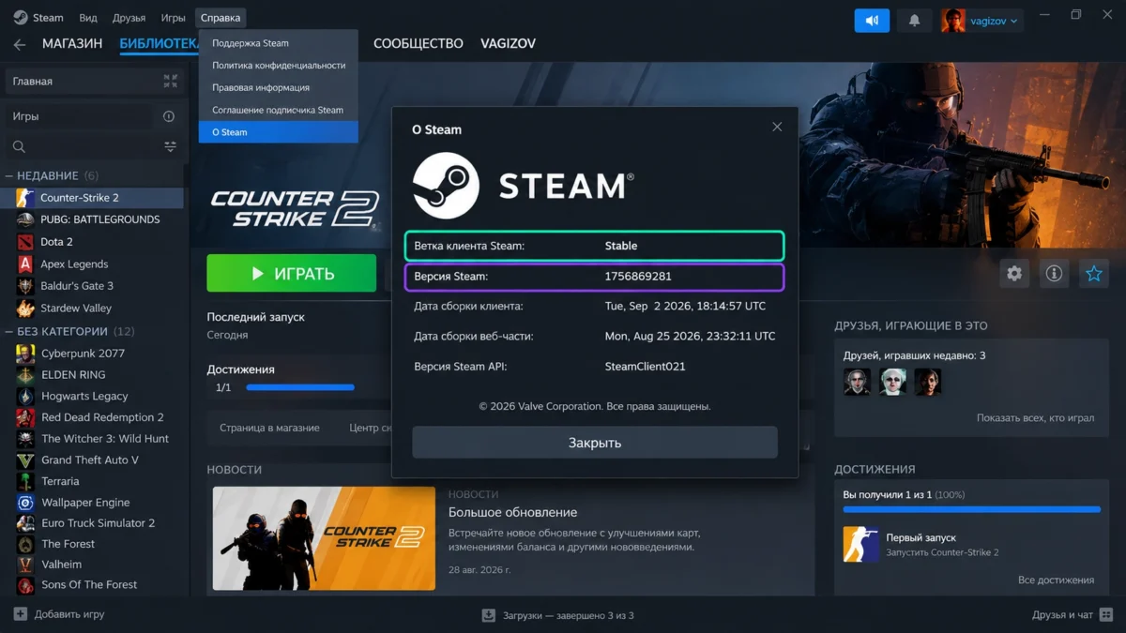
Task: Click the Terraria game icon
Action: pos(25,481)
